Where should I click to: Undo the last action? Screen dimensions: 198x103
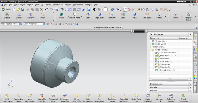[x=47, y=9]
